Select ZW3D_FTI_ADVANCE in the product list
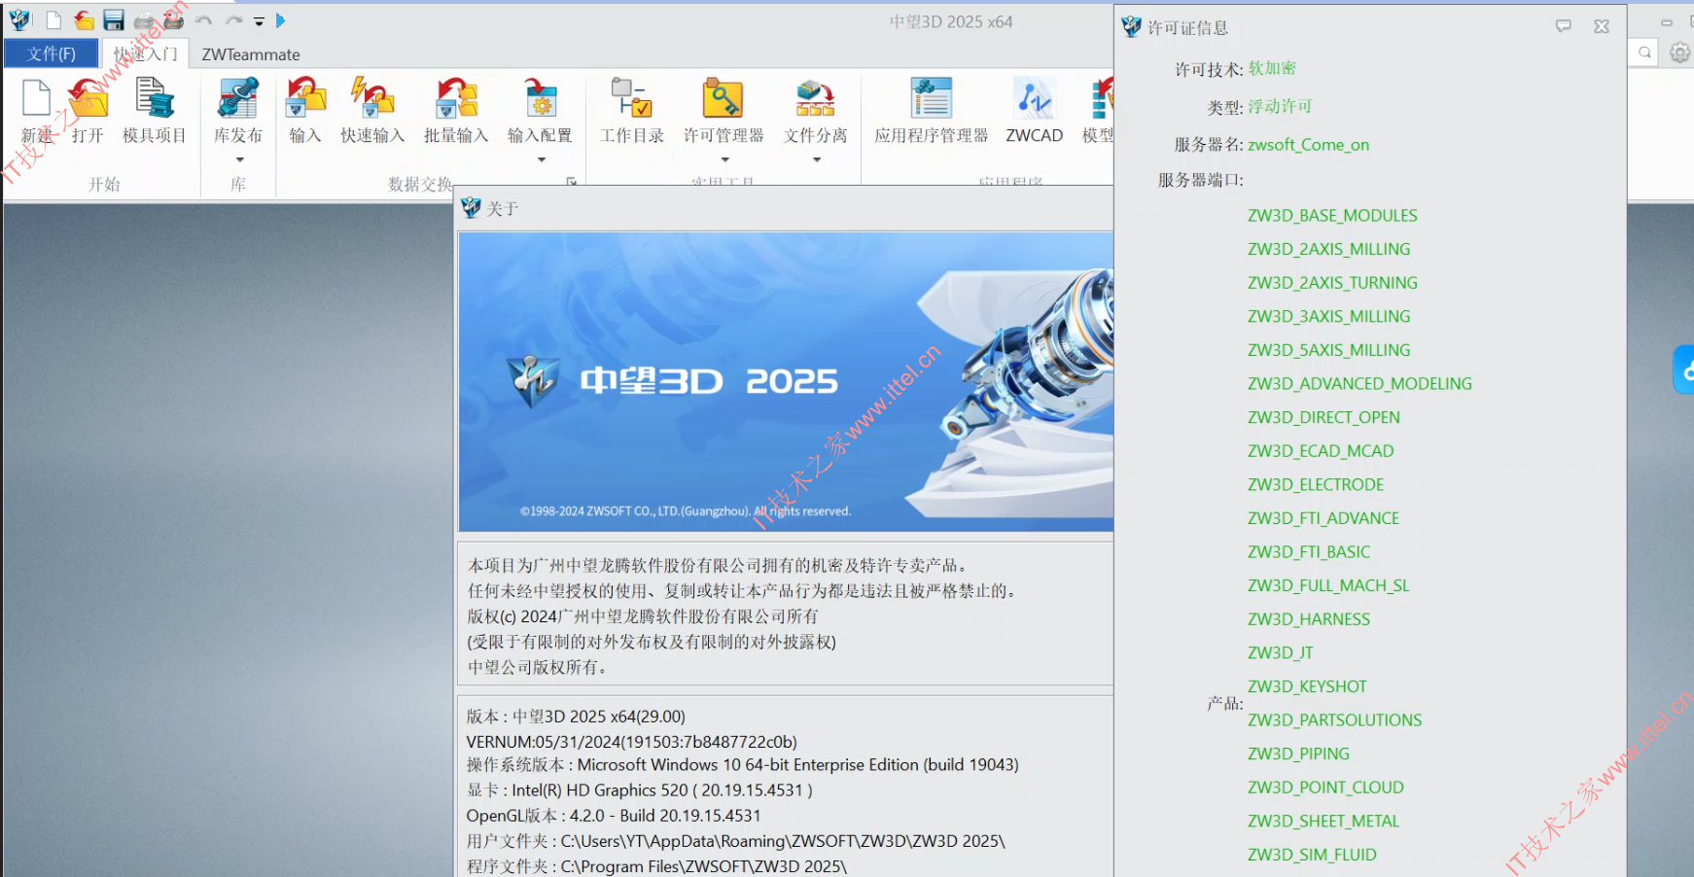 pyautogui.click(x=1323, y=519)
